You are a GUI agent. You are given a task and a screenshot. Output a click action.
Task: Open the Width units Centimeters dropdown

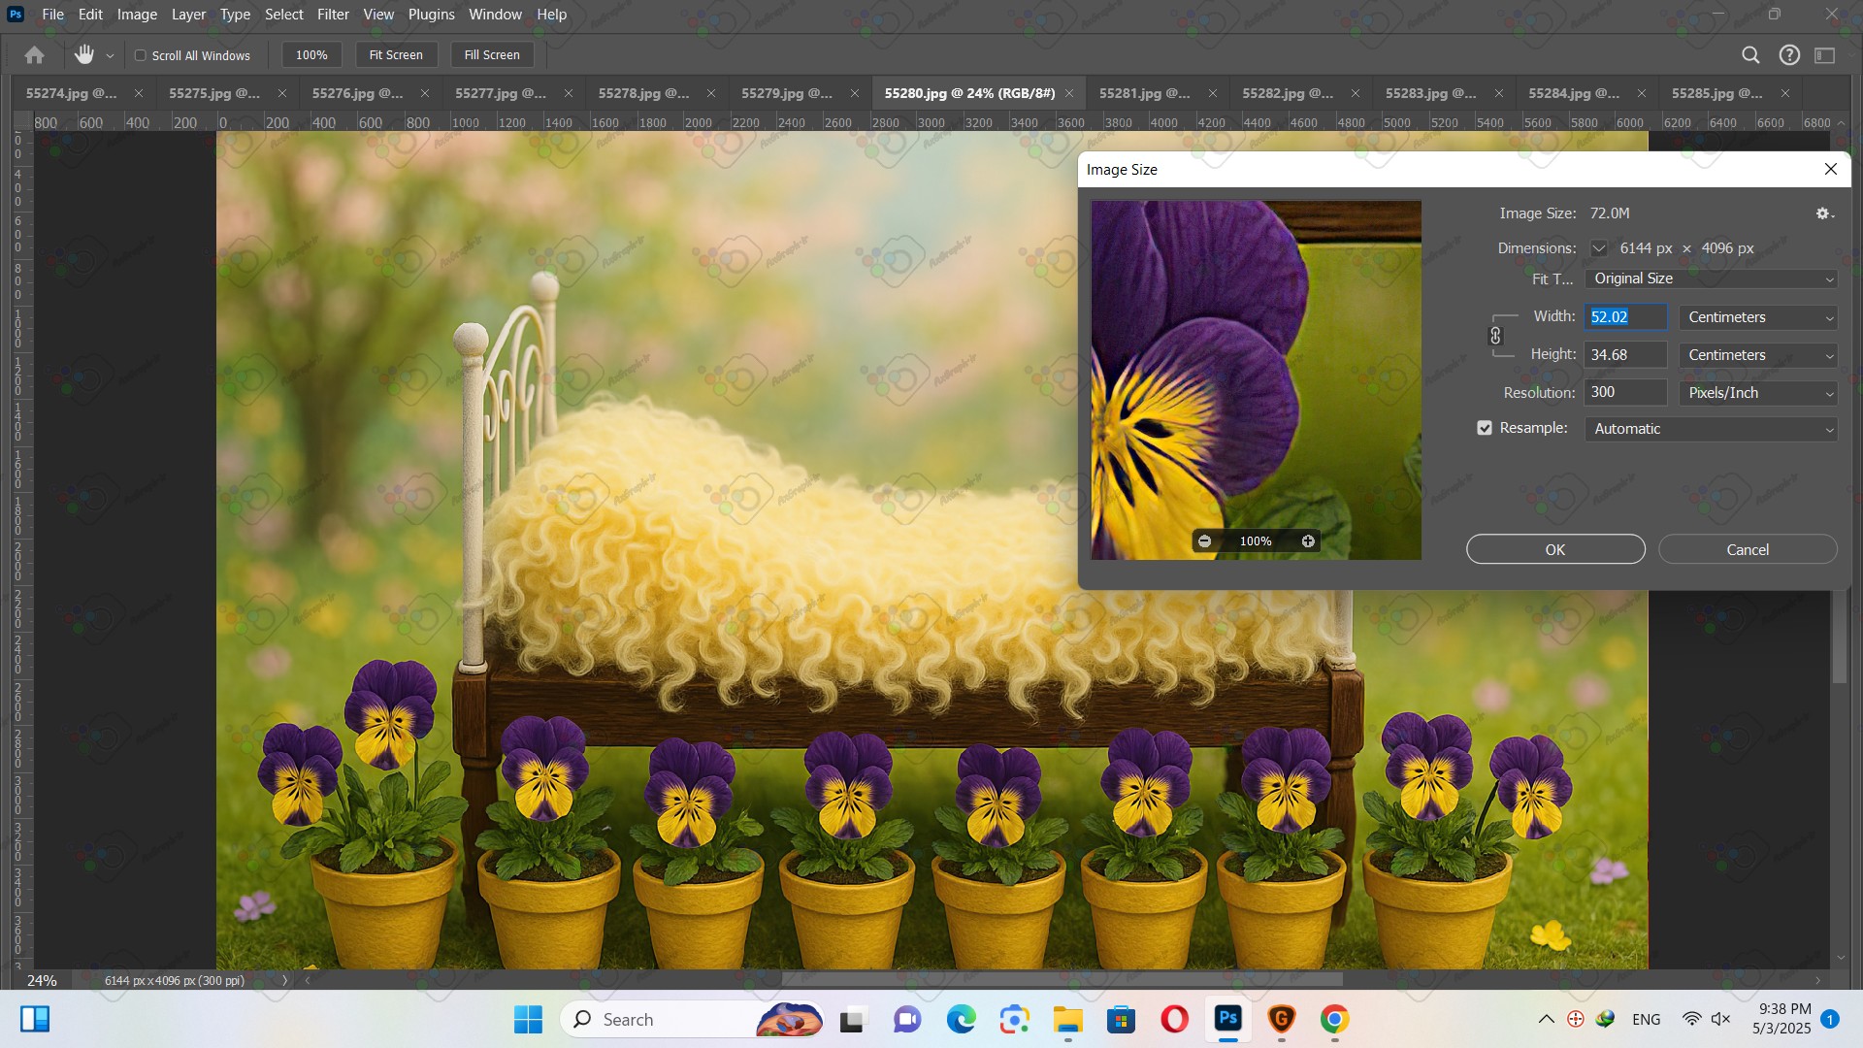(x=1758, y=317)
